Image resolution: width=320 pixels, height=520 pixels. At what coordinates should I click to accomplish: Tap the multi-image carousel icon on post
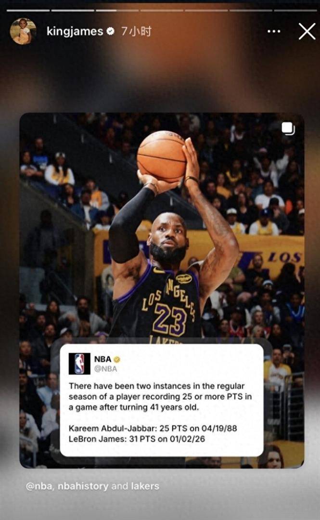[288, 129]
